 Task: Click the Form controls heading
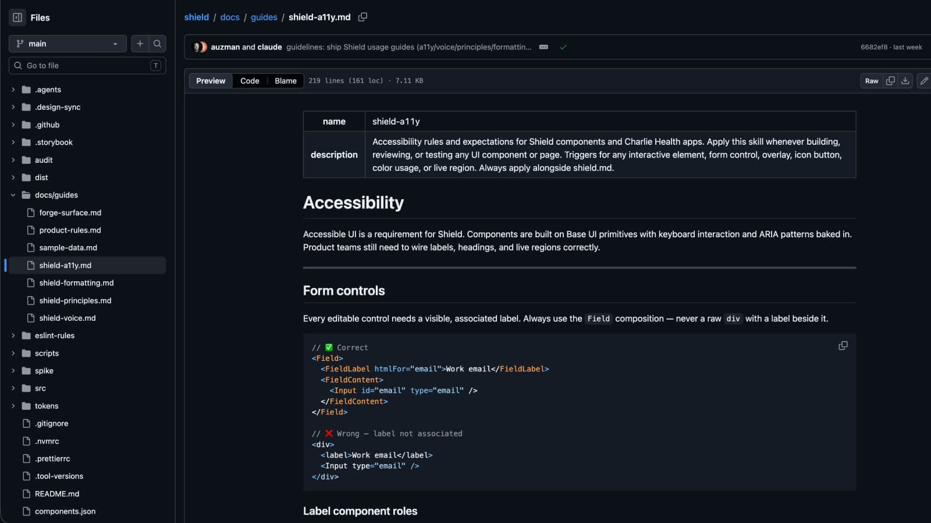[344, 291]
